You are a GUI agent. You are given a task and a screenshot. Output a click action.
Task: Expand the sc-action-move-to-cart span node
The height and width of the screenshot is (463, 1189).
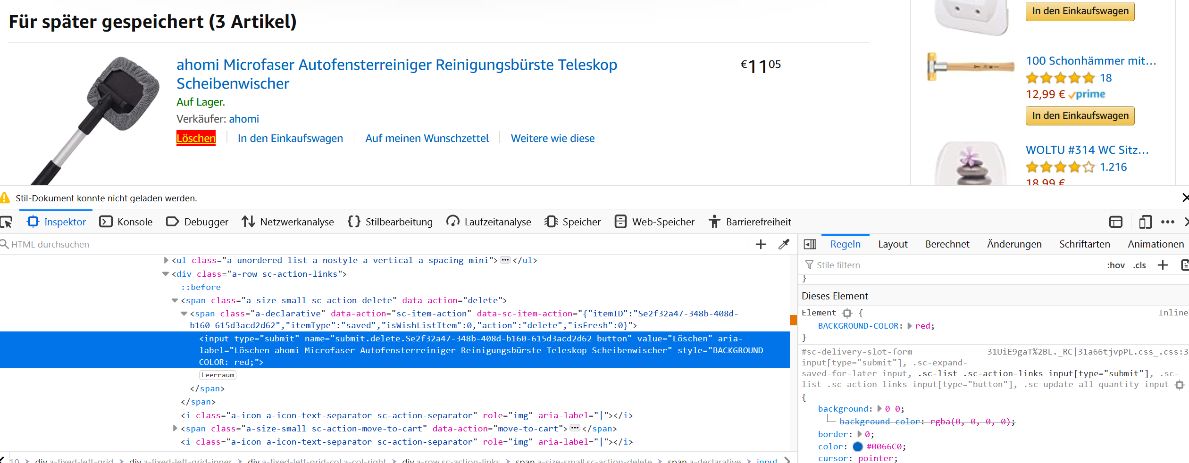[175, 429]
